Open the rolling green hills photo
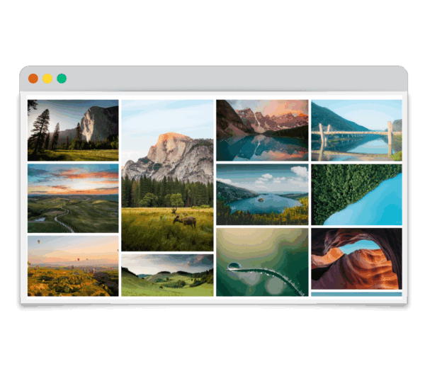 click(167, 275)
